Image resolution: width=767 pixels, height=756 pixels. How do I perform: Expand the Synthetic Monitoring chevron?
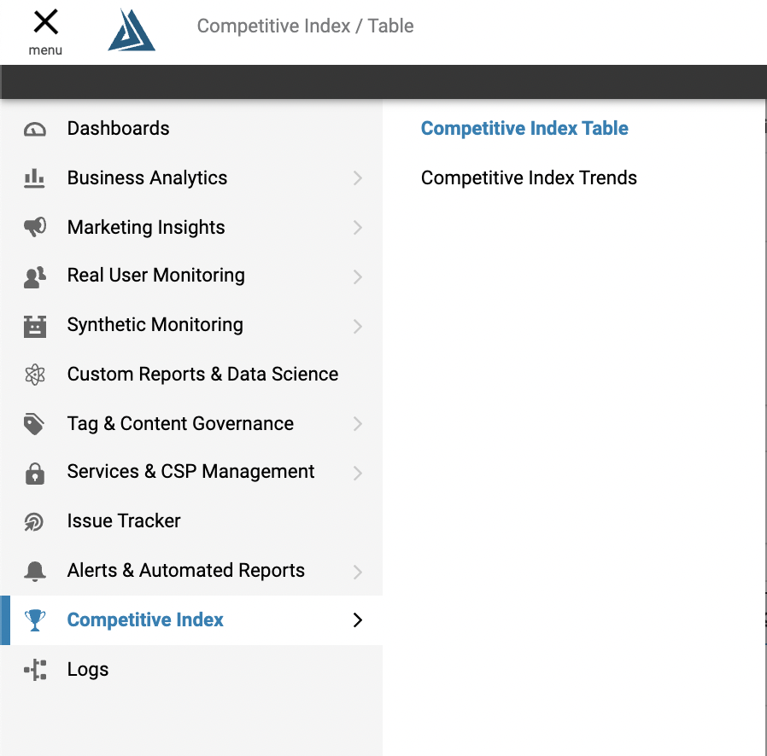click(x=357, y=326)
